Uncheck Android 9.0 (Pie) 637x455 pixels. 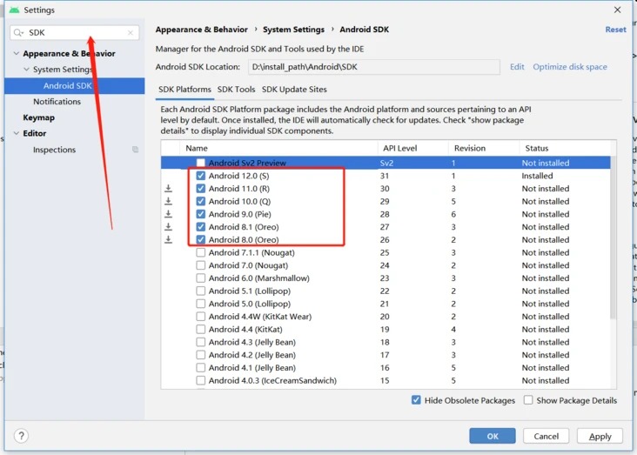(201, 214)
